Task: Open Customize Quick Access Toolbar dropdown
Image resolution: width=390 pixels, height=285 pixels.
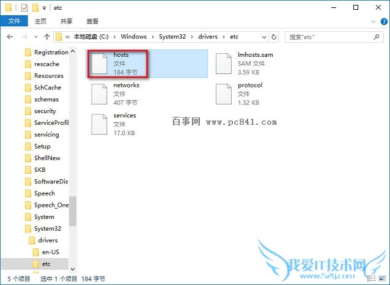Action: pos(44,8)
